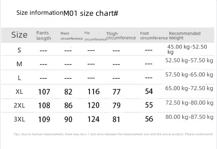
Task: Select the "Size" column header
Action: (19, 35)
